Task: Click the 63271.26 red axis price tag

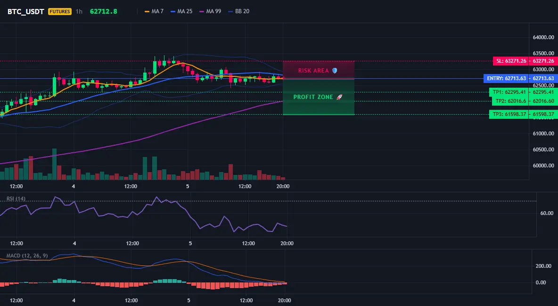Action: tap(543, 61)
